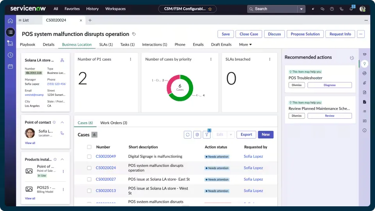Open the sparkle assistant icon in header
Viewport: 375px width, 211px height.
(313, 9)
